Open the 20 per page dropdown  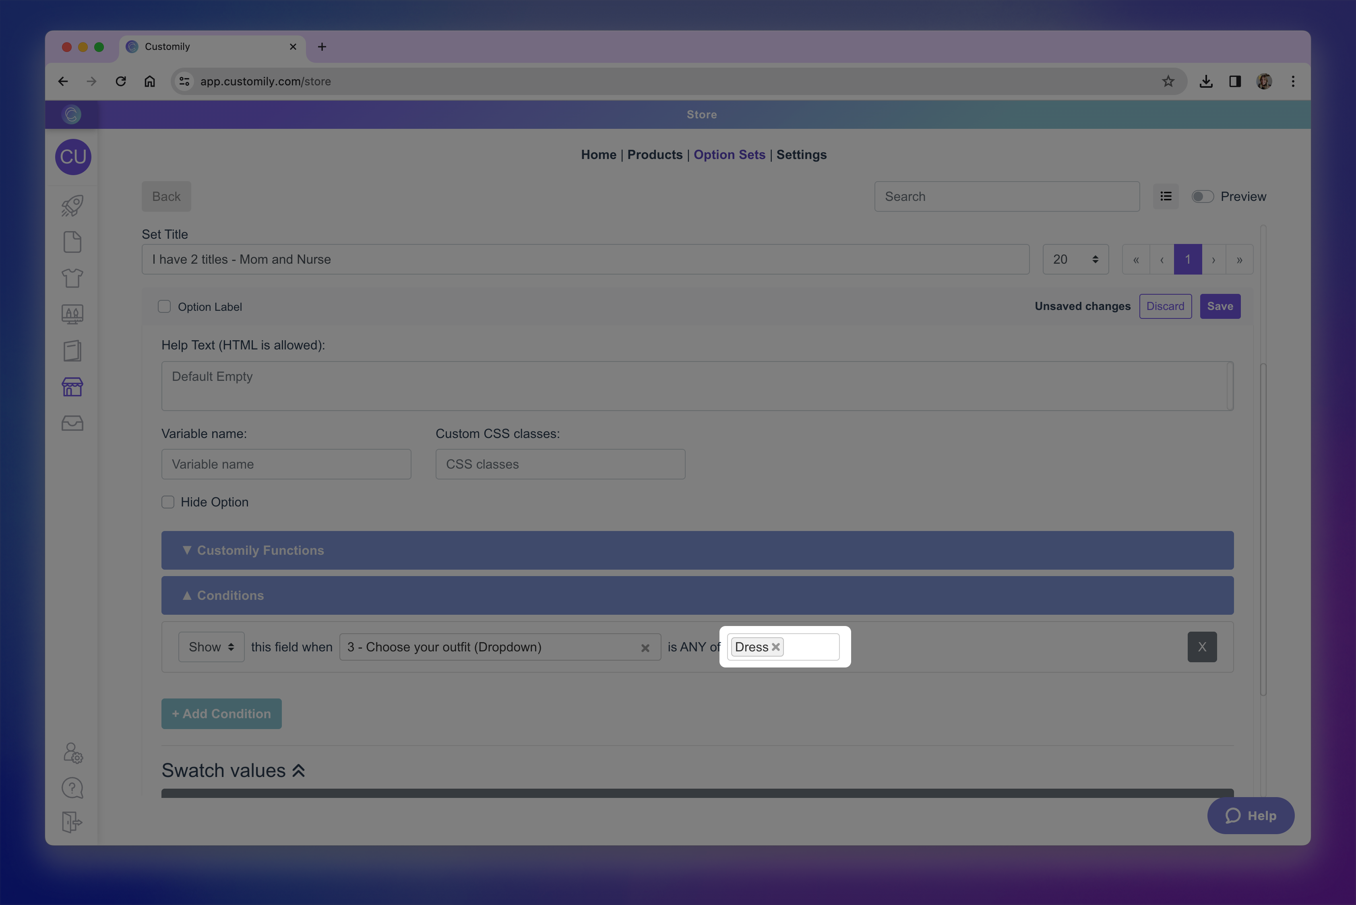(x=1075, y=259)
